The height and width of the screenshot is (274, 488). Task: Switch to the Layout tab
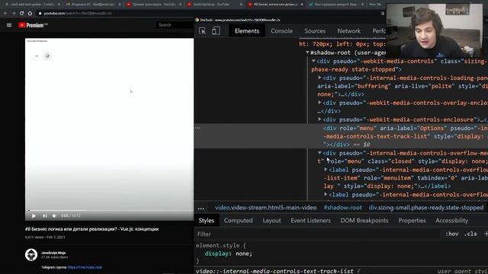[x=271, y=221]
